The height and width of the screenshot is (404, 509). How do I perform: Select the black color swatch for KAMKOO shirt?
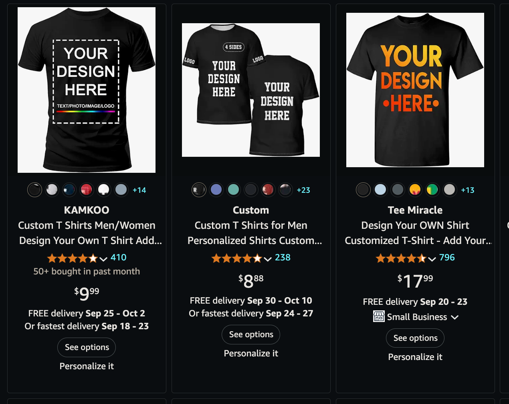point(34,190)
